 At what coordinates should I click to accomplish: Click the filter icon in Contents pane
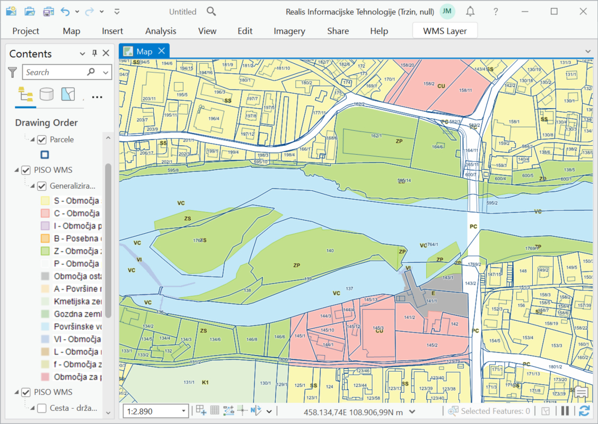coord(13,72)
